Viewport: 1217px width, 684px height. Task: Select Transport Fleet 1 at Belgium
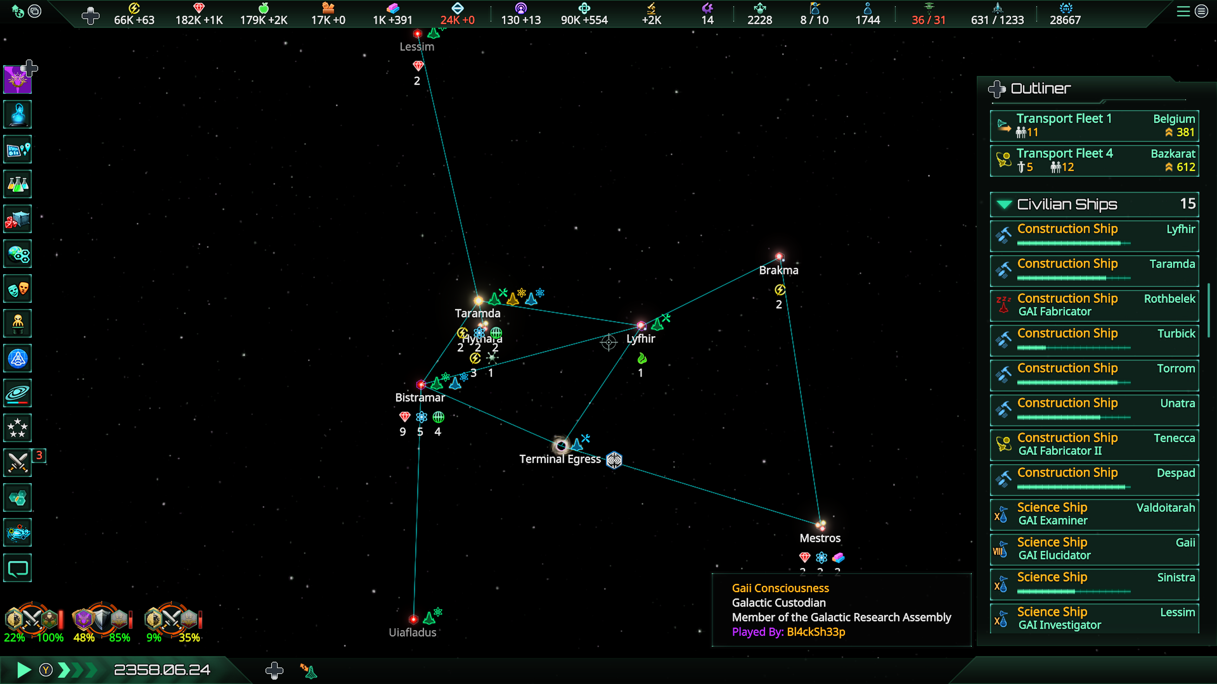[x=1094, y=126]
